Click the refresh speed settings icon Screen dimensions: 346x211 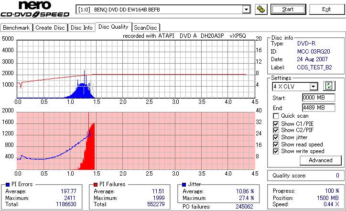point(329,86)
